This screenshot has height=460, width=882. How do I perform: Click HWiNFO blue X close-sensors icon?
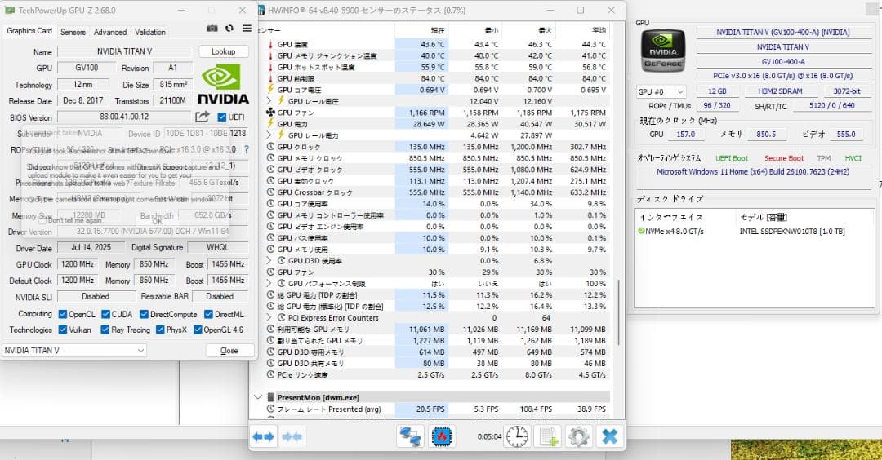pyautogui.click(x=610, y=436)
